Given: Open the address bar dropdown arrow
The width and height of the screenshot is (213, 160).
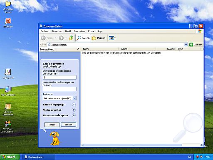Looking at the screenshot, I should coord(186,45).
